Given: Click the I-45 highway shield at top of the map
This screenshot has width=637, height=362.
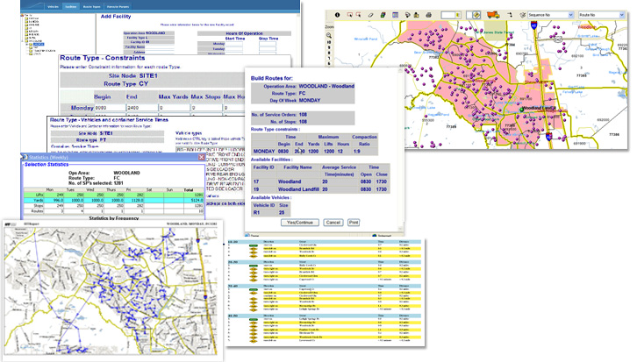Looking at the screenshot, I should (533, 25).
